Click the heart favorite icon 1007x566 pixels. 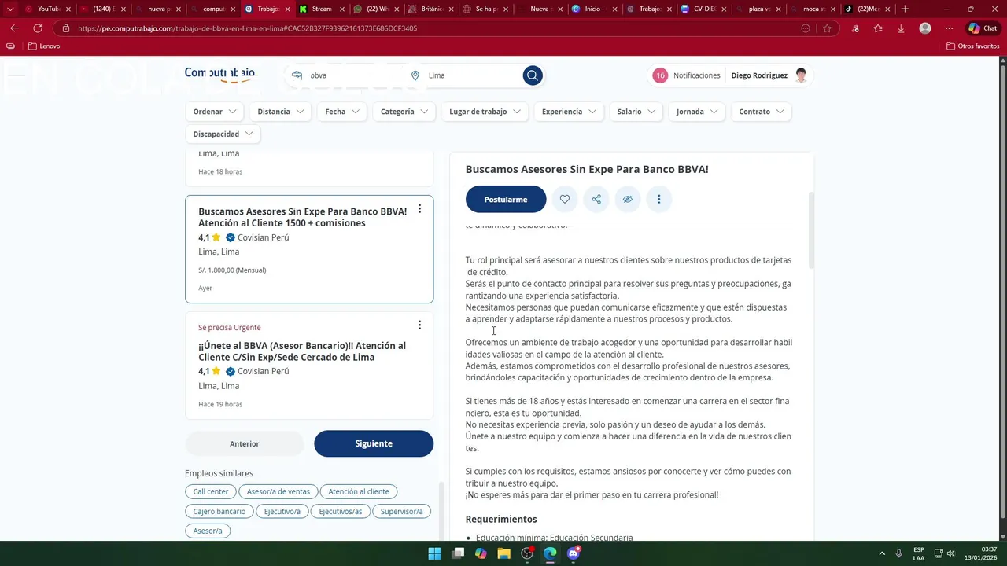[565, 200]
